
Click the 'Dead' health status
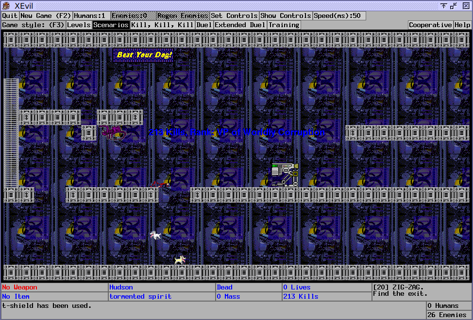pyautogui.click(x=225, y=287)
